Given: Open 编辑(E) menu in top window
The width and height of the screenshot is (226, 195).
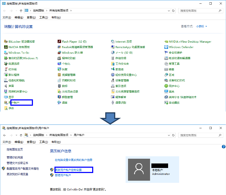Looking at the screenshot, I should coord(19,17).
